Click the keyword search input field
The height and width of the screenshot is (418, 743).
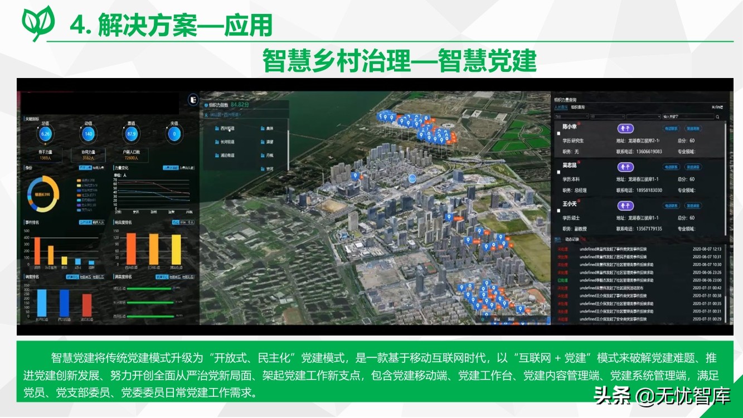[x=688, y=116]
